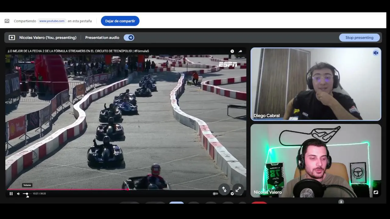Adjust the YouTube volume slider

pos(27,194)
